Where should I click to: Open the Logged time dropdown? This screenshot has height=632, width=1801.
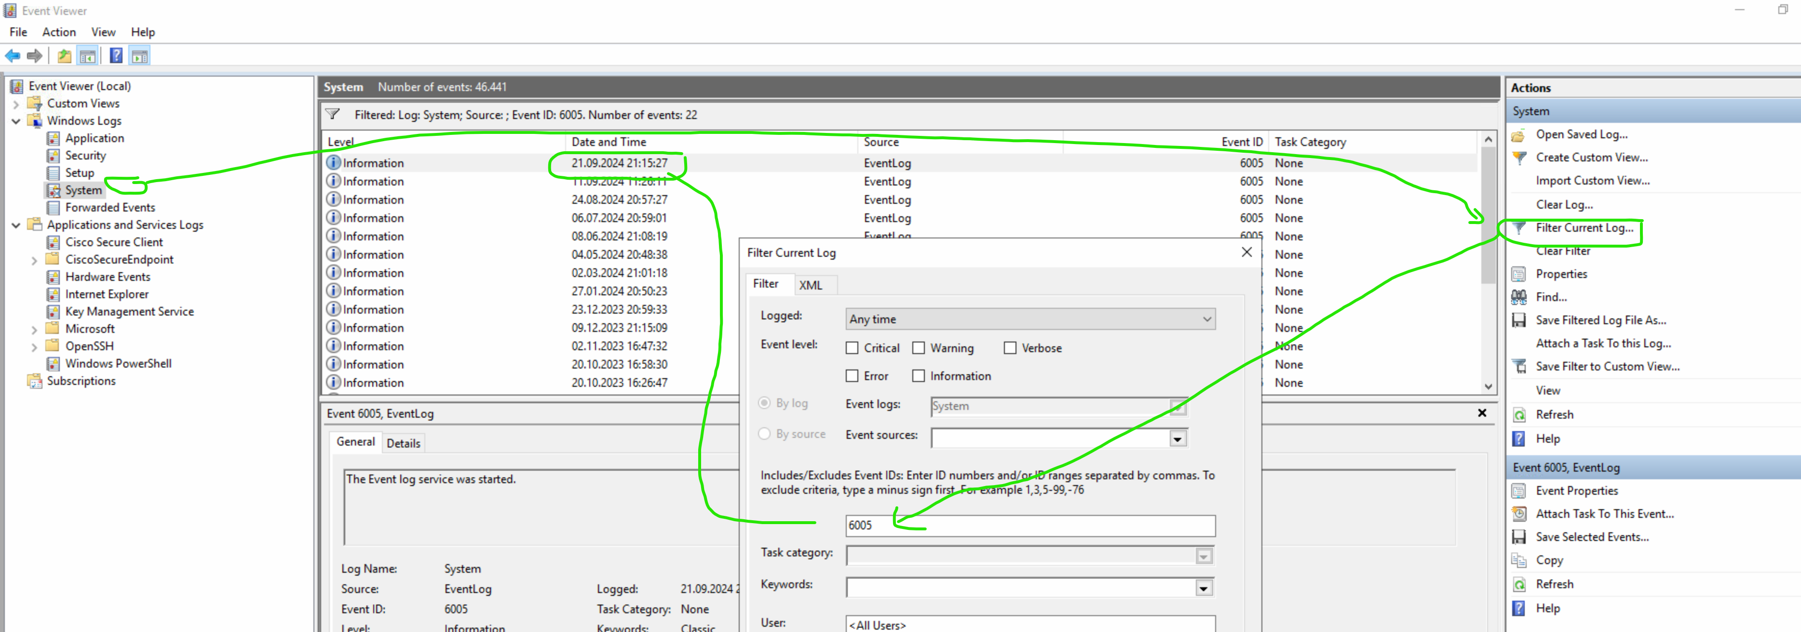(1206, 319)
